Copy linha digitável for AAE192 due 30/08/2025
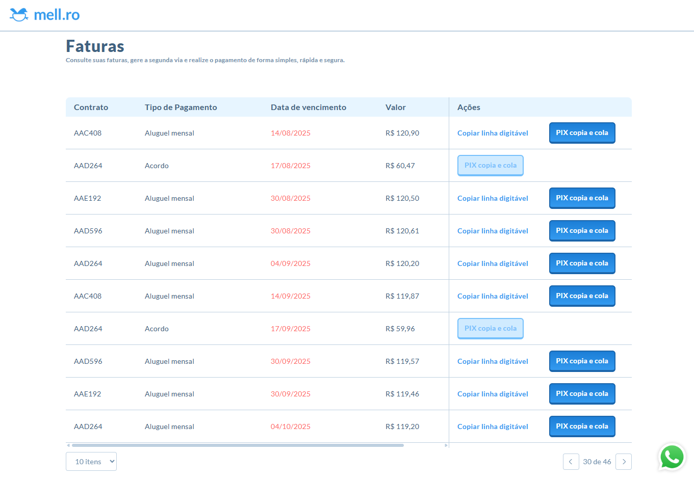Image resolution: width=694 pixels, height=480 pixels. coord(493,198)
